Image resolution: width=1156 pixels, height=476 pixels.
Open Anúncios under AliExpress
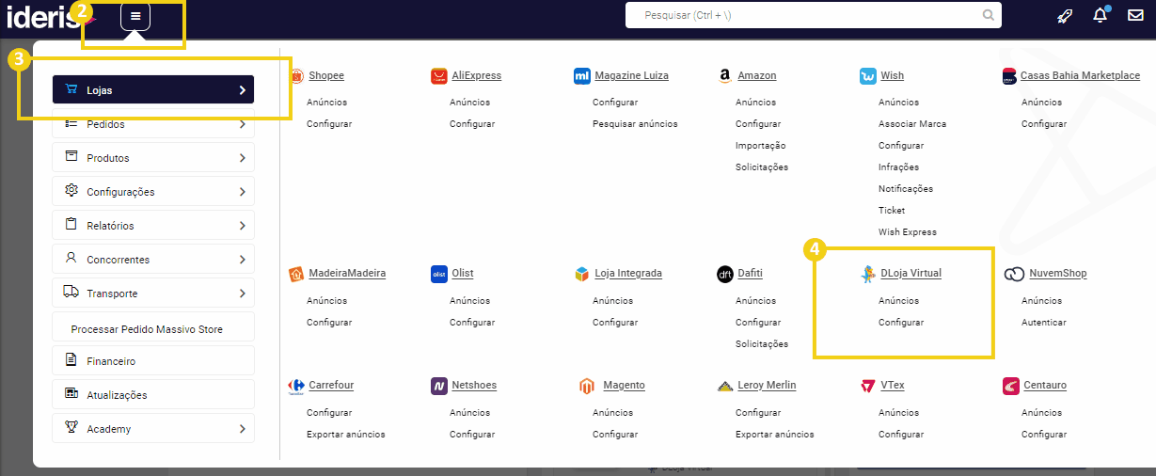point(469,103)
